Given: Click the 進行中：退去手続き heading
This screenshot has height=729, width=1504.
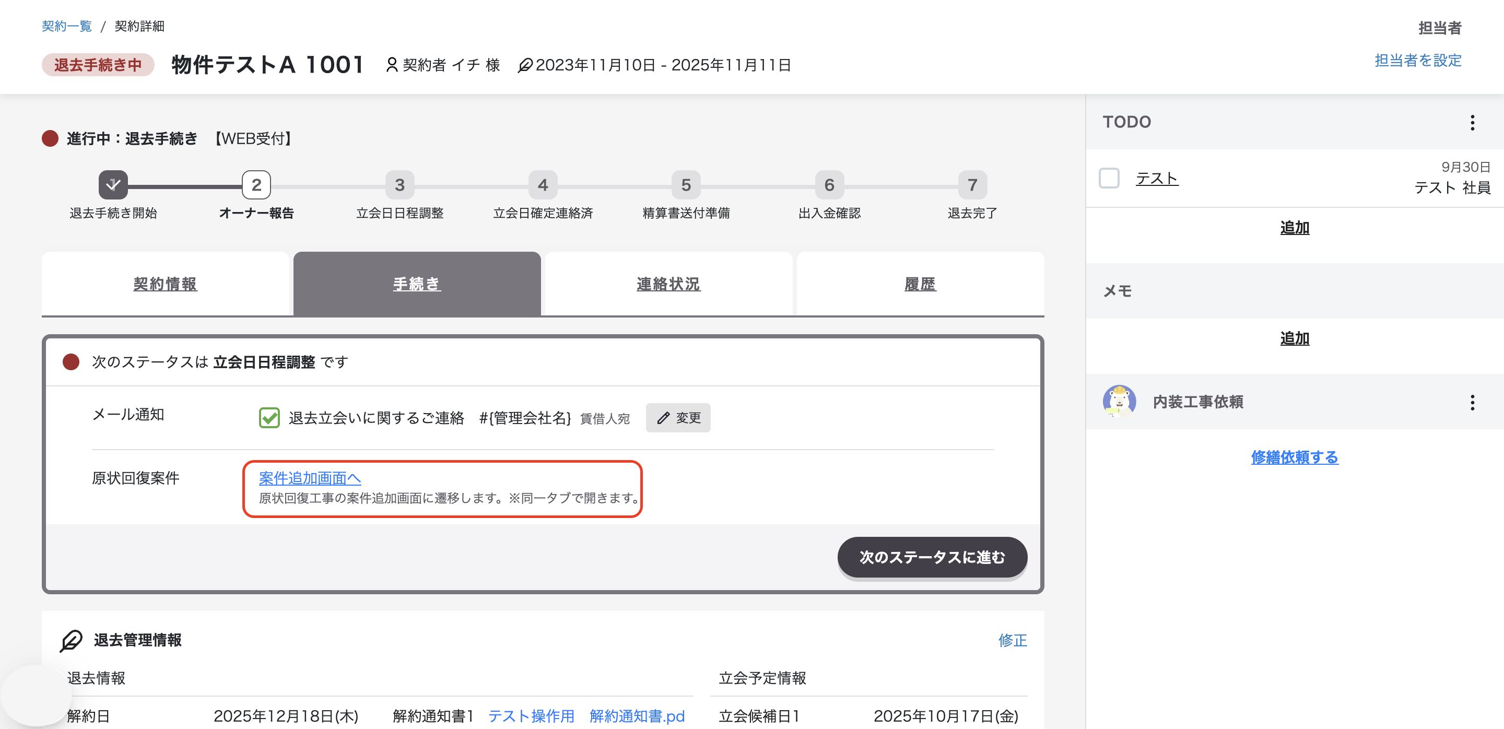Looking at the screenshot, I should [132, 139].
